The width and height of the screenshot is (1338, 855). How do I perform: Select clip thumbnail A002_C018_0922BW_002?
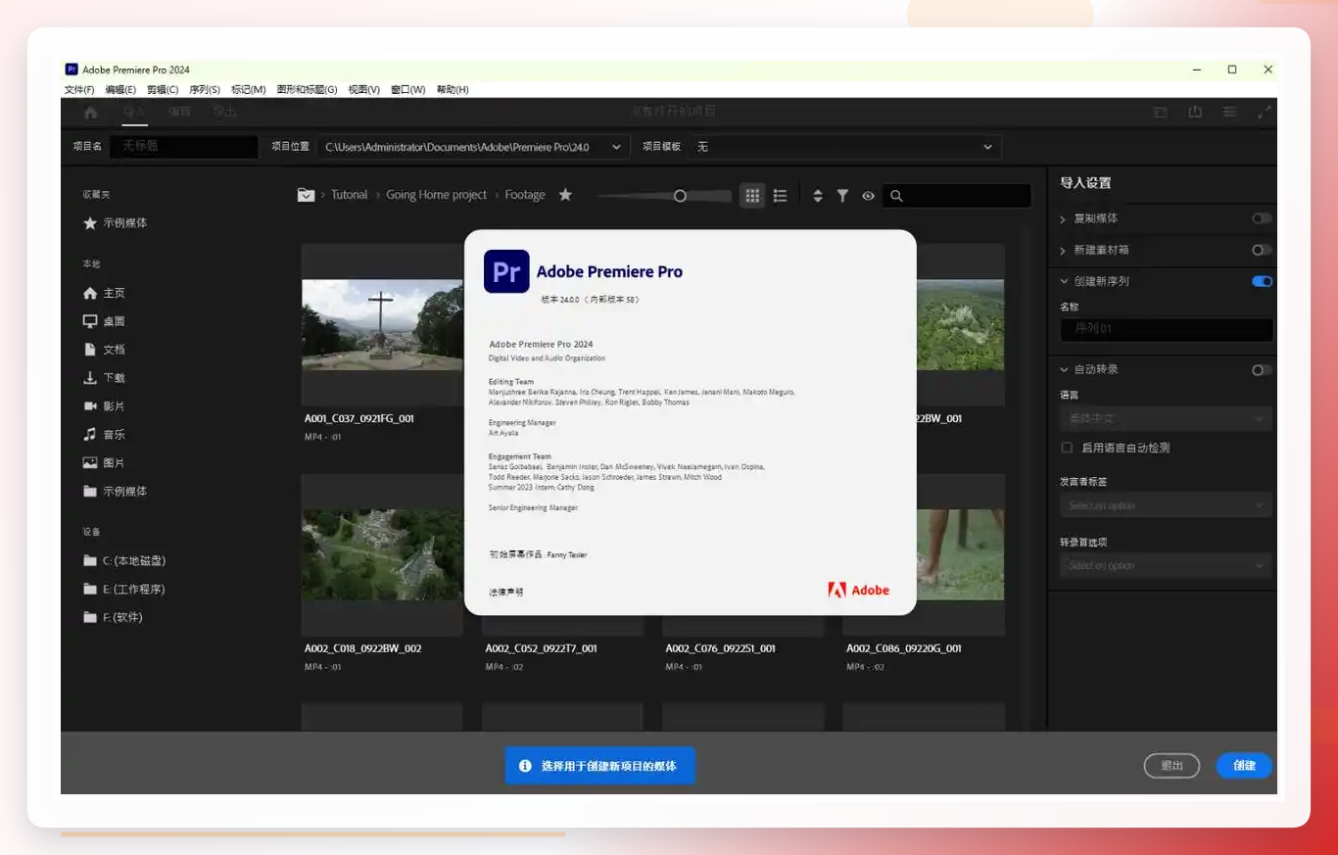[x=382, y=554]
